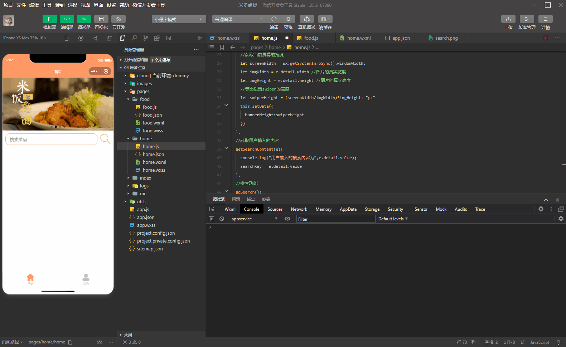Collapse the explorer sidebar panel
Viewport: 566px width, 347px height.
point(200,38)
